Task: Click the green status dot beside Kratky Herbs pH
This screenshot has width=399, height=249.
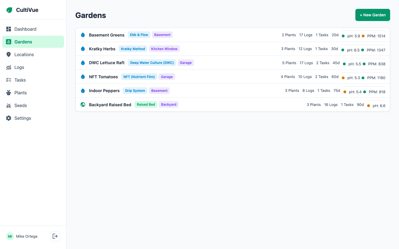Action: tap(343, 50)
